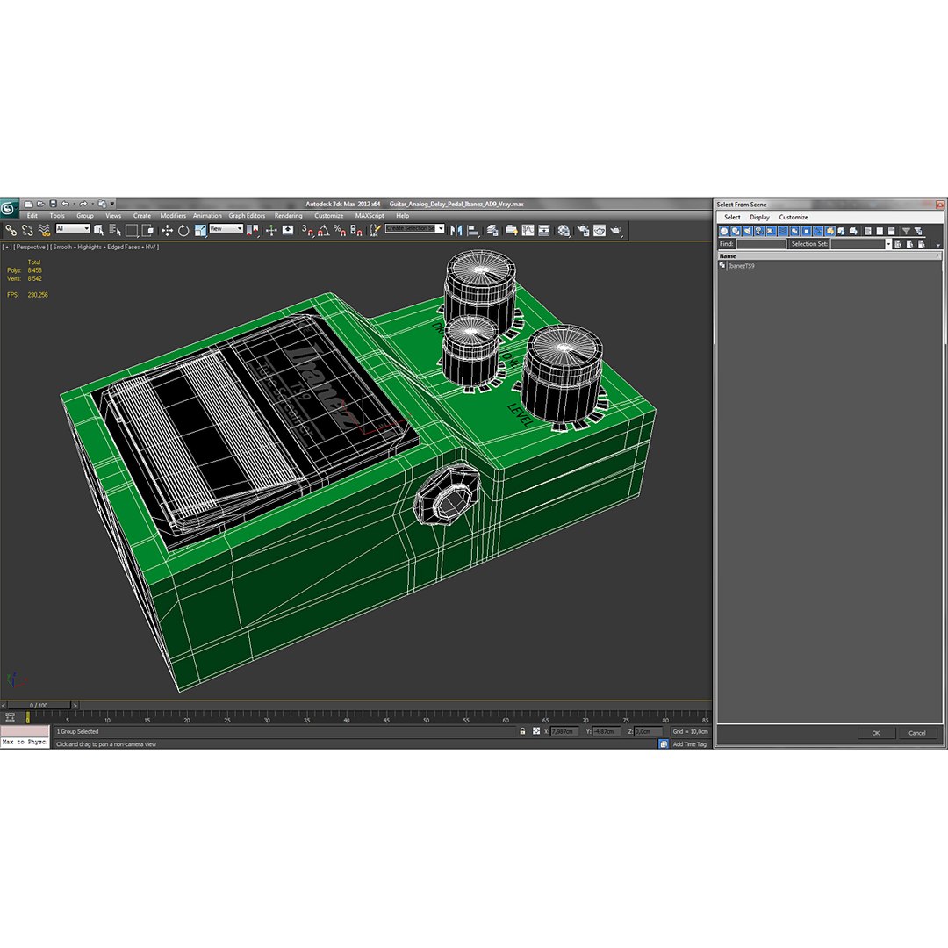This screenshot has height=948, width=948.
Task: Click Cancel in Select From Scene dialog
Action: tap(916, 733)
